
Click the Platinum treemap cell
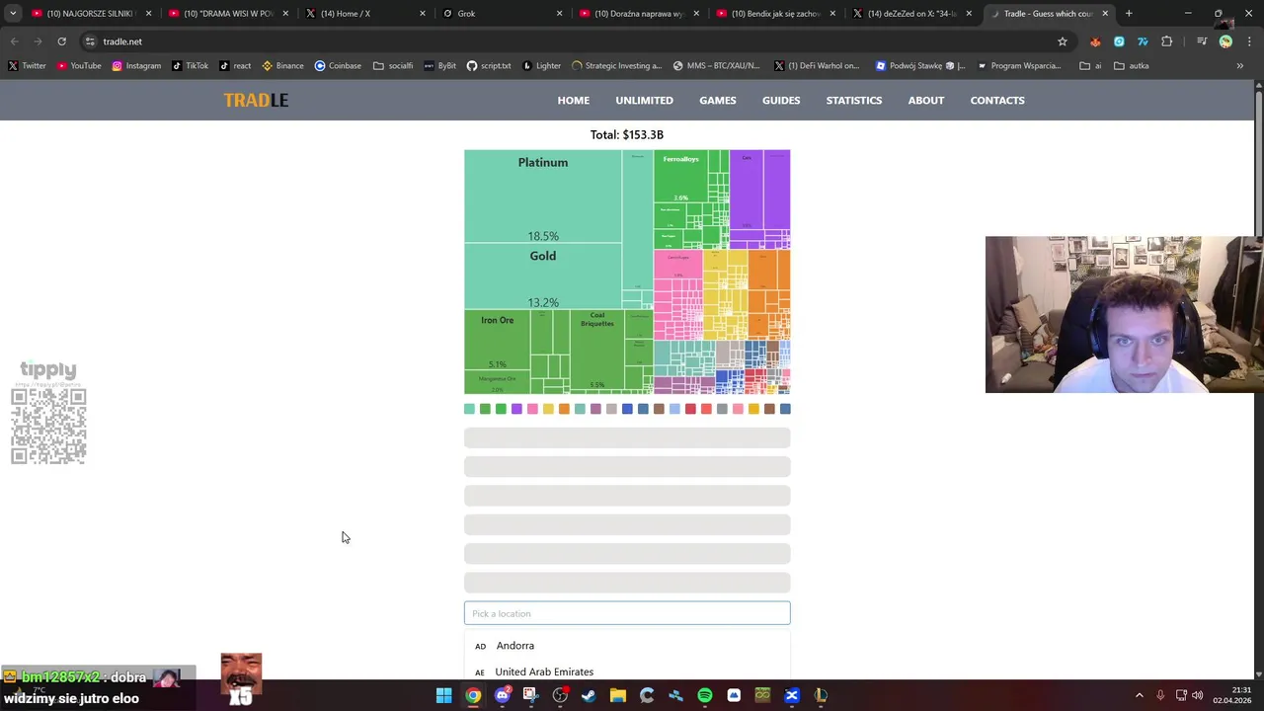tap(543, 196)
